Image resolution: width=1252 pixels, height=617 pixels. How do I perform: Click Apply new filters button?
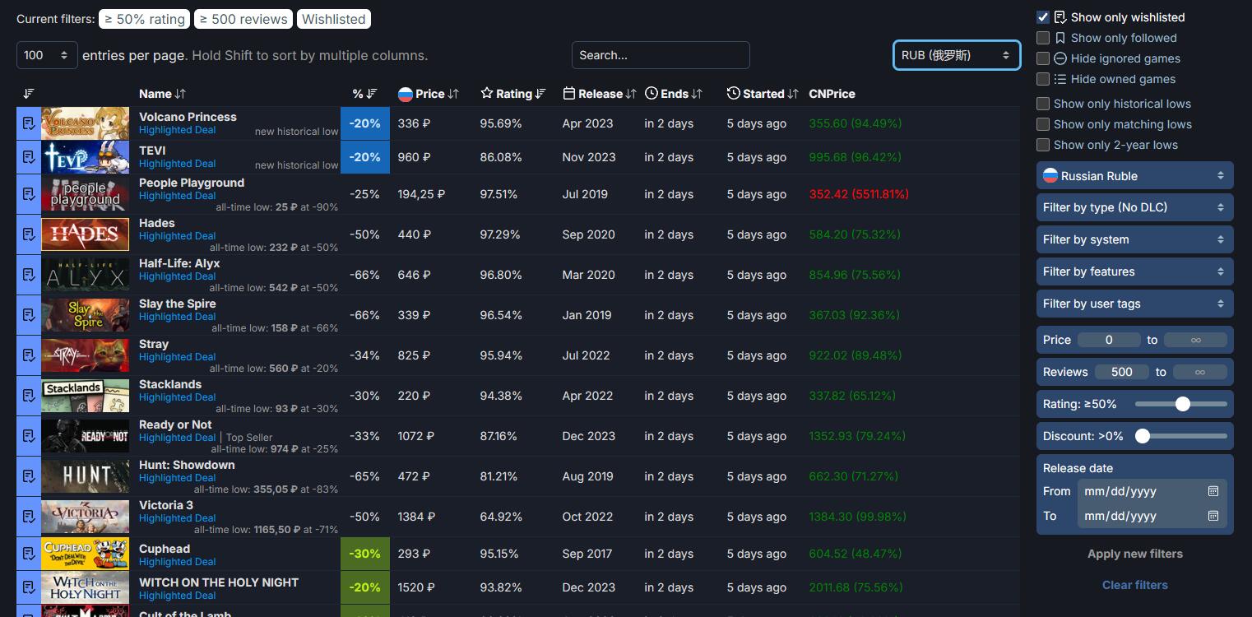pos(1135,554)
